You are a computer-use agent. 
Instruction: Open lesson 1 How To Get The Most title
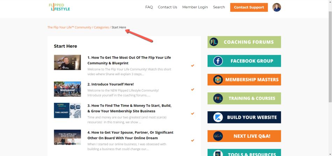pos(129,61)
